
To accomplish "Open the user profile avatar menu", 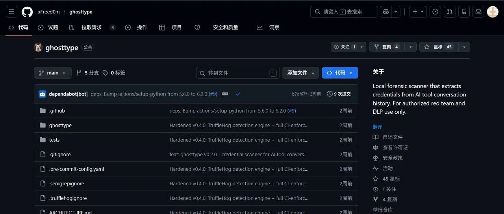I will point(493,12).
